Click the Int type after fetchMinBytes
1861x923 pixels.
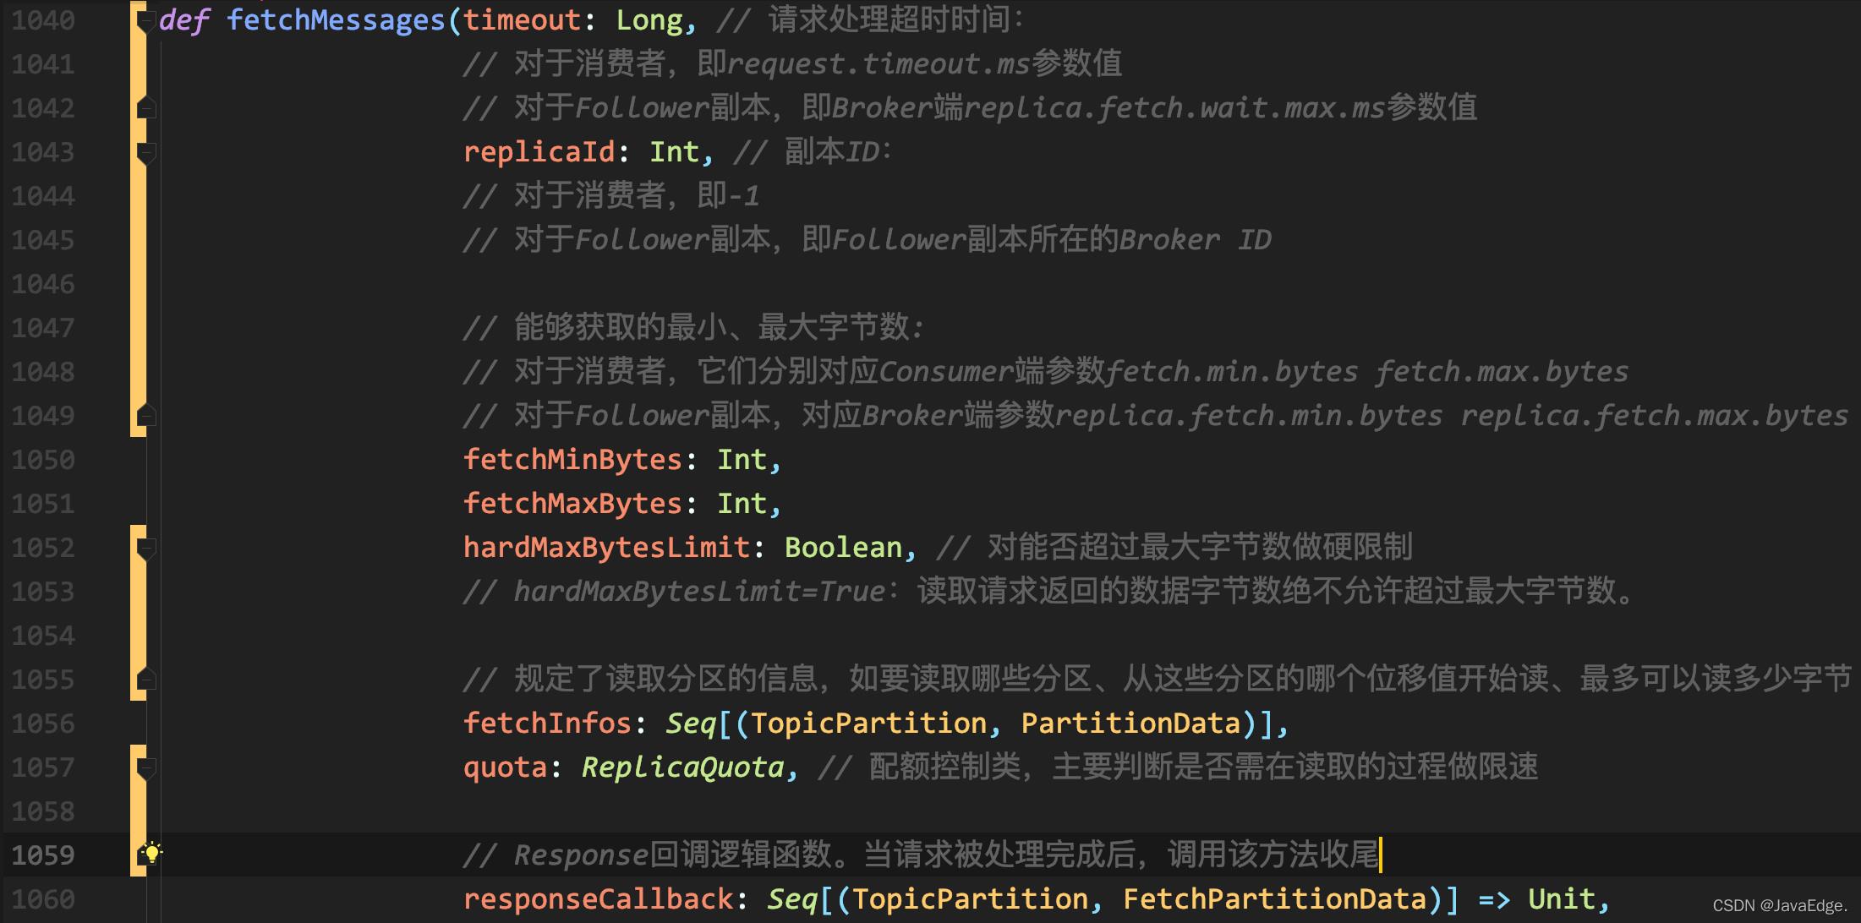(742, 460)
